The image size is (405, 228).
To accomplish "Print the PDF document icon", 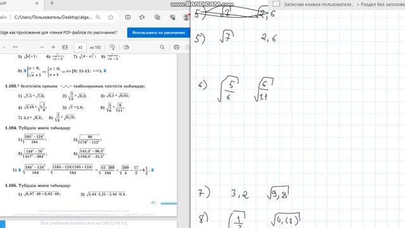I will coord(177,47).
